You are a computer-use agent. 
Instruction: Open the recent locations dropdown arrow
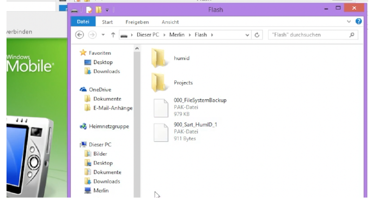click(x=103, y=35)
